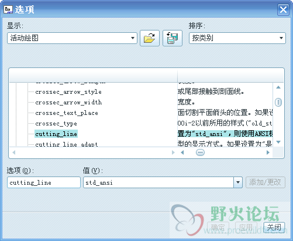Click description column horizontal scroll left arrow
The image size is (293, 241).
point(182,152)
